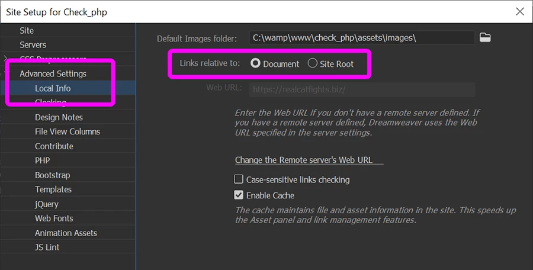
Task: Open jQuery settings
Action: pos(46,204)
